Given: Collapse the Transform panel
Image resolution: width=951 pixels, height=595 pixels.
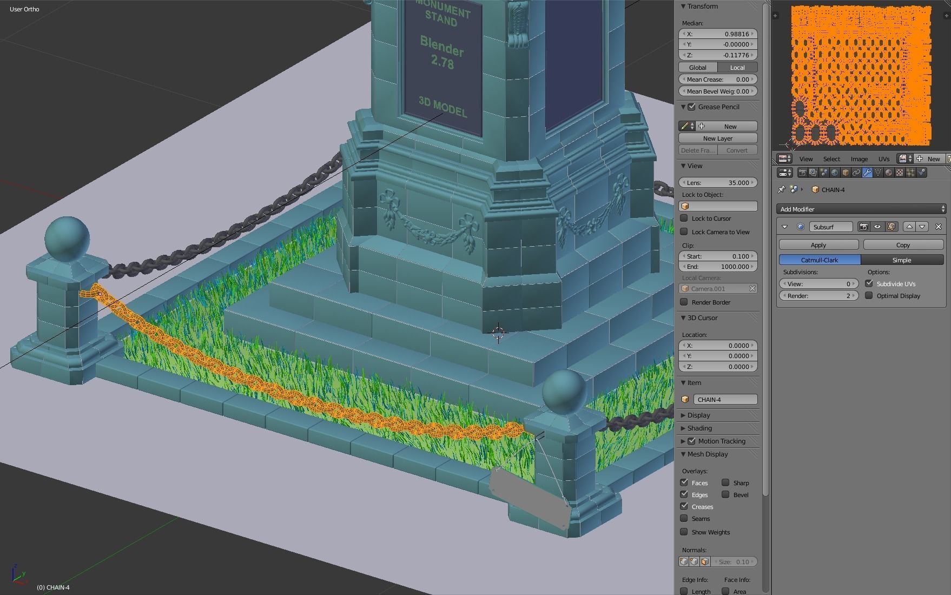Looking at the screenshot, I should click(x=683, y=6).
